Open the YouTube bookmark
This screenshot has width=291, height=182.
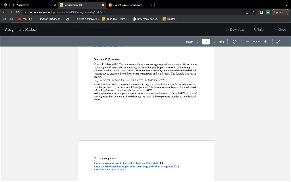[25, 19]
